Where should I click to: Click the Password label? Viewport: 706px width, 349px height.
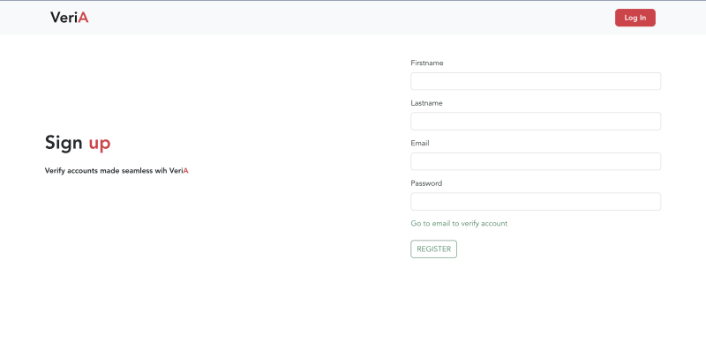click(426, 183)
